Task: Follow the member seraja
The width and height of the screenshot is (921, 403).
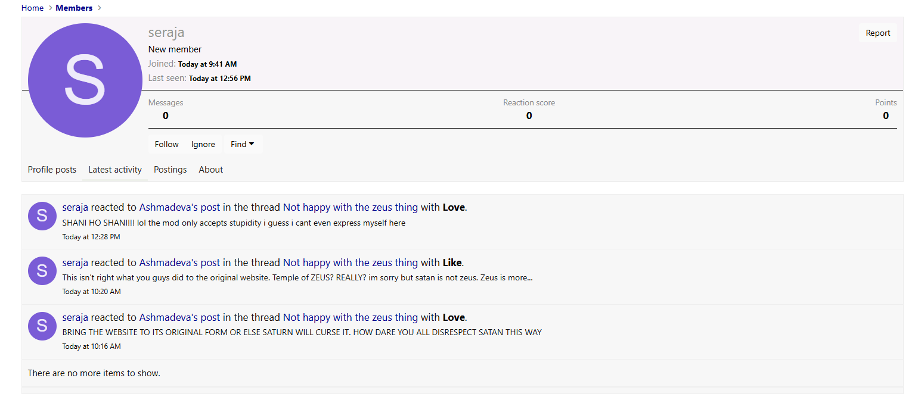Action: (x=166, y=144)
